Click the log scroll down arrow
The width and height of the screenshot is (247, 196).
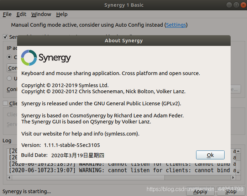click(x=238, y=173)
